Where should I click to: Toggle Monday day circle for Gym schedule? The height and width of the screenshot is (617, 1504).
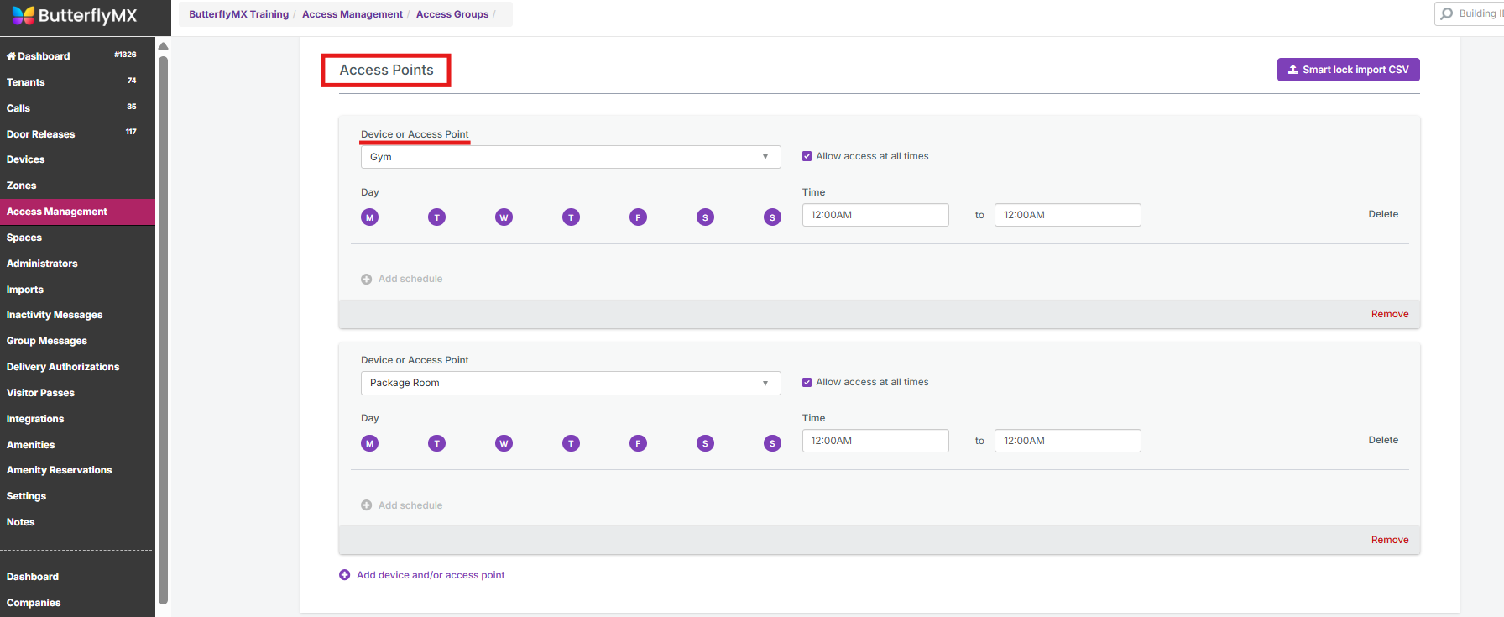coord(369,217)
